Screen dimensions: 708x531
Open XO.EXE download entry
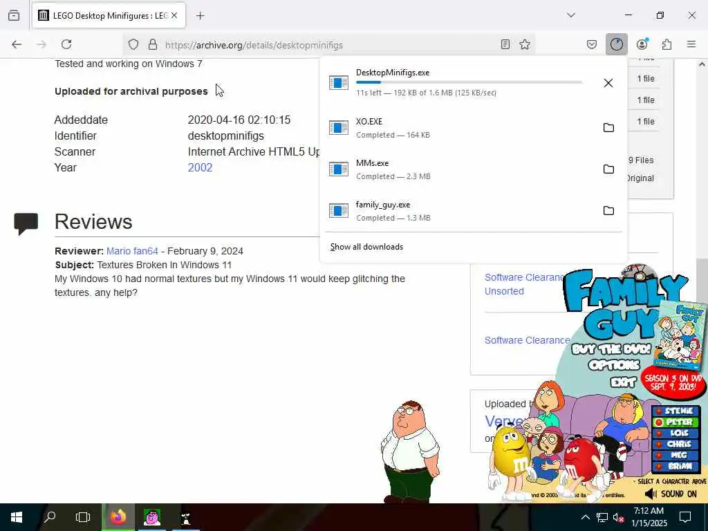[459, 128]
